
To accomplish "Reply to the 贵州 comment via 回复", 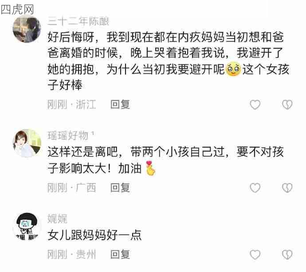I will (x=120, y=254).
